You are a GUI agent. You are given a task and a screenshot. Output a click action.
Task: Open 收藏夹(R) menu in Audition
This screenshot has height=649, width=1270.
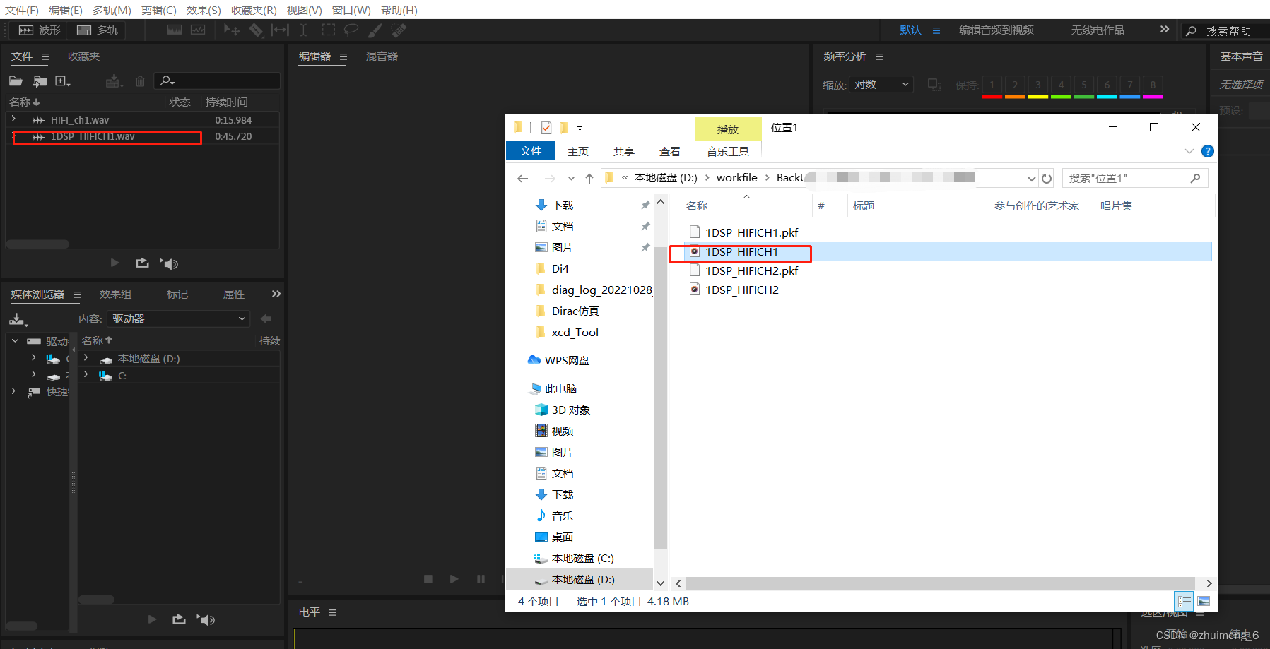click(x=254, y=10)
